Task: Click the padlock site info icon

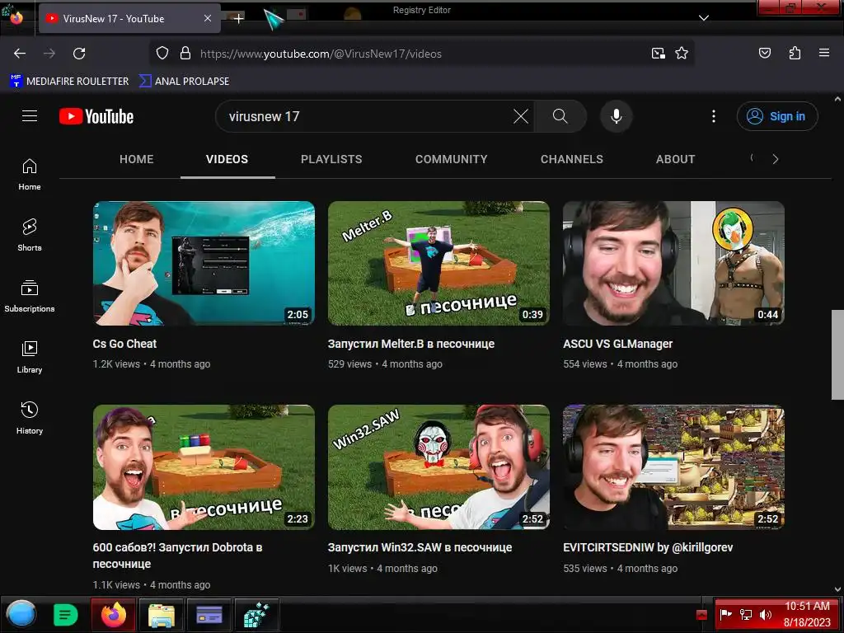Action: point(185,54)
